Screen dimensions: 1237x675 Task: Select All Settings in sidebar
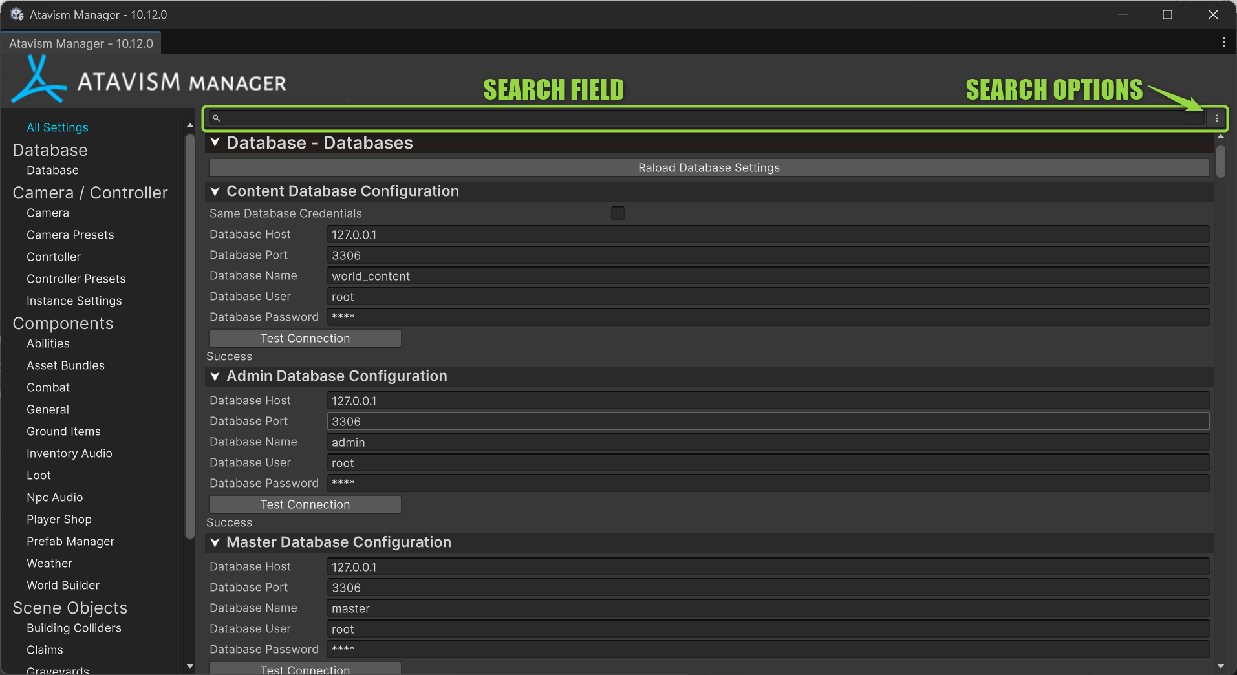click(x=58, y=127)
